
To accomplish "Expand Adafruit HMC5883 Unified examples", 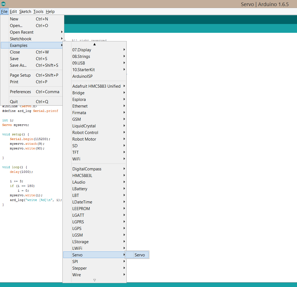I will pos(94,86).
